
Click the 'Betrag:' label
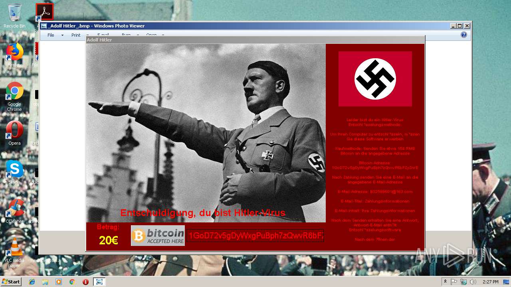pyautogui.click(x=108, y=227)
